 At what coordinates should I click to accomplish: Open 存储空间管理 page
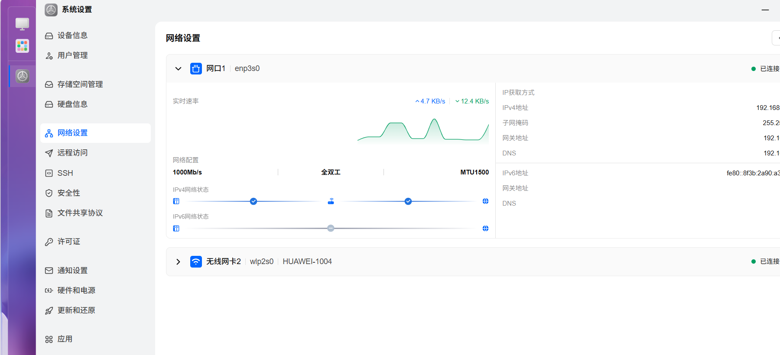tap(80, 84)
